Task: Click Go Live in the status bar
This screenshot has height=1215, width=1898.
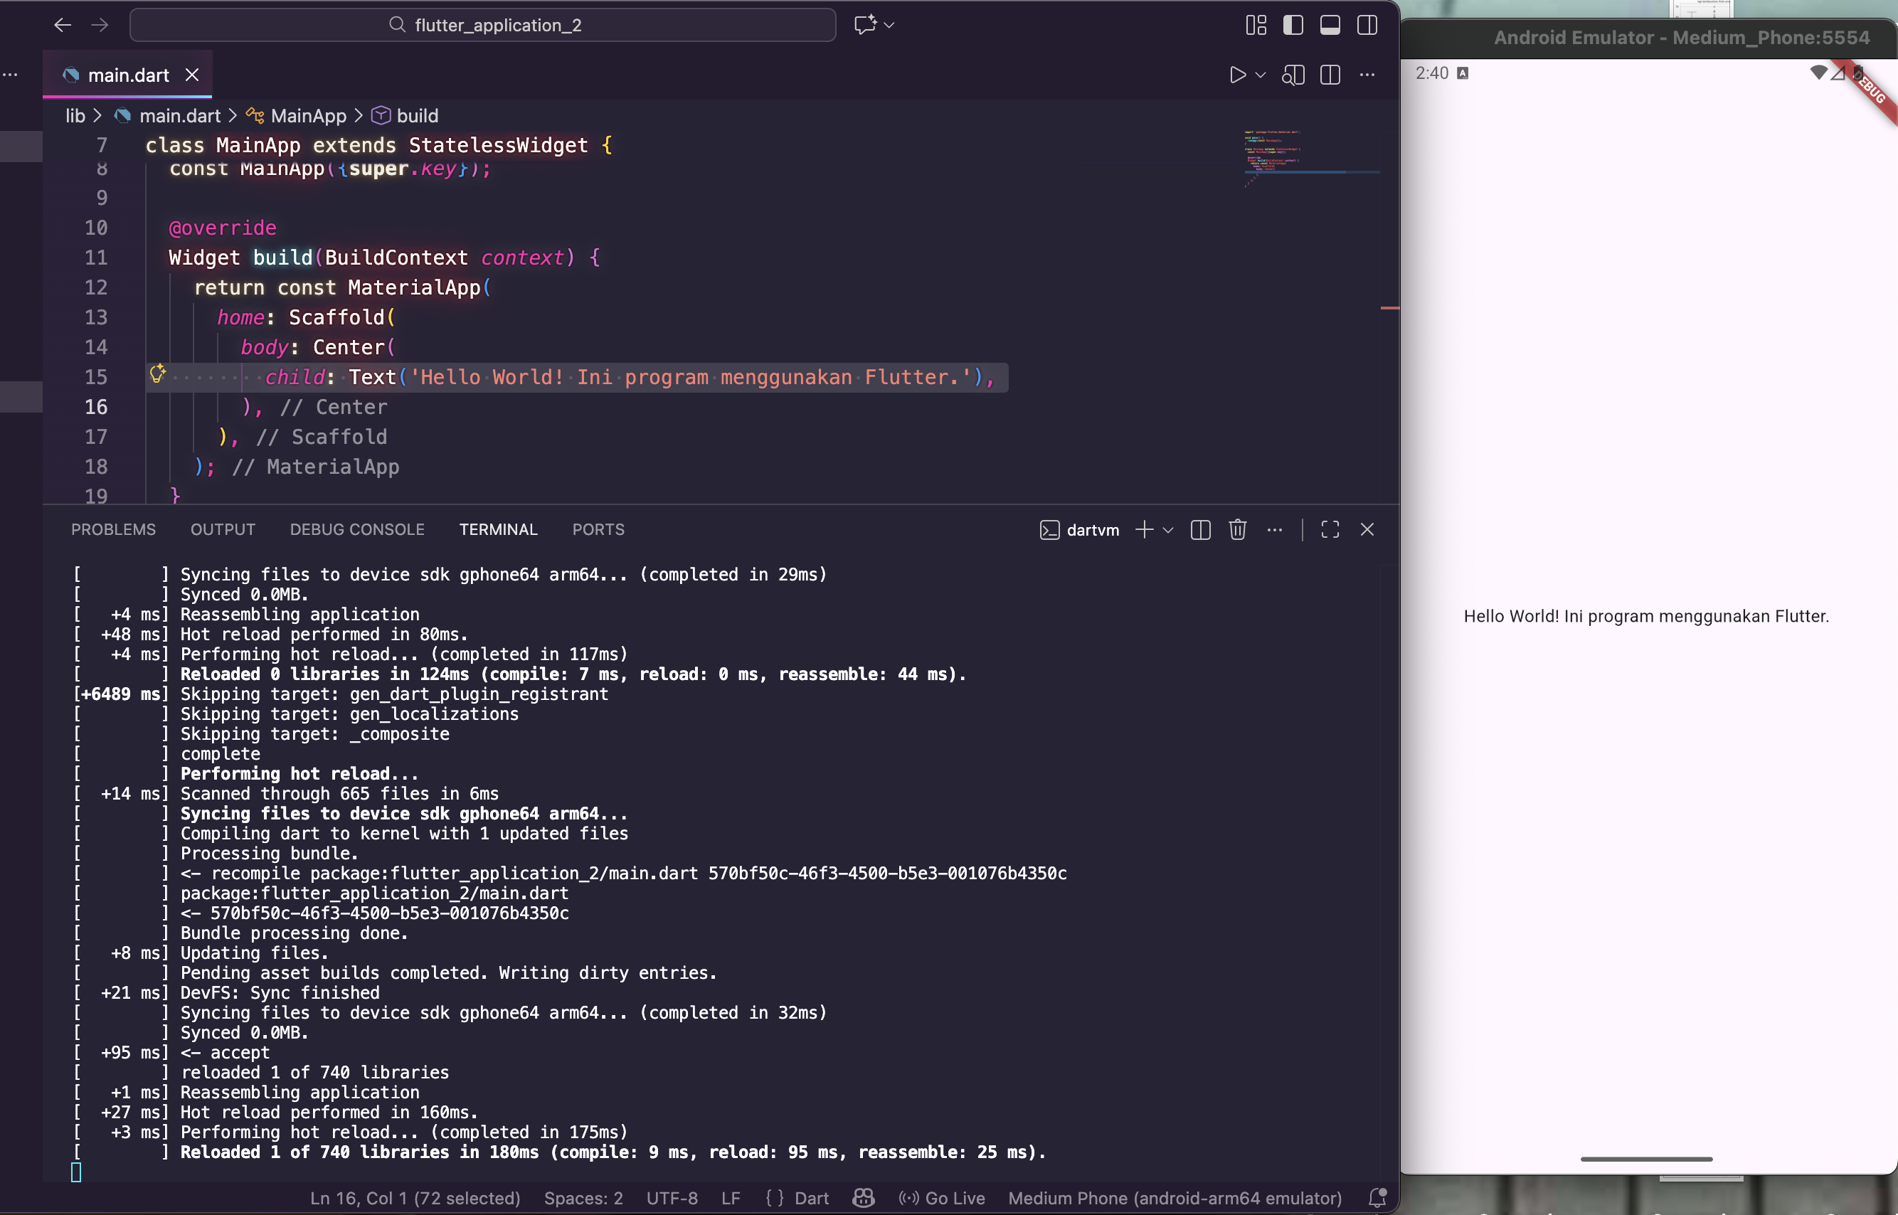Action: coord(942,1198)
